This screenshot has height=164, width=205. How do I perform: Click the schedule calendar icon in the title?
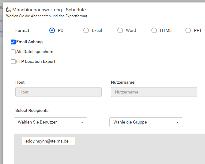tap(9, 10)
